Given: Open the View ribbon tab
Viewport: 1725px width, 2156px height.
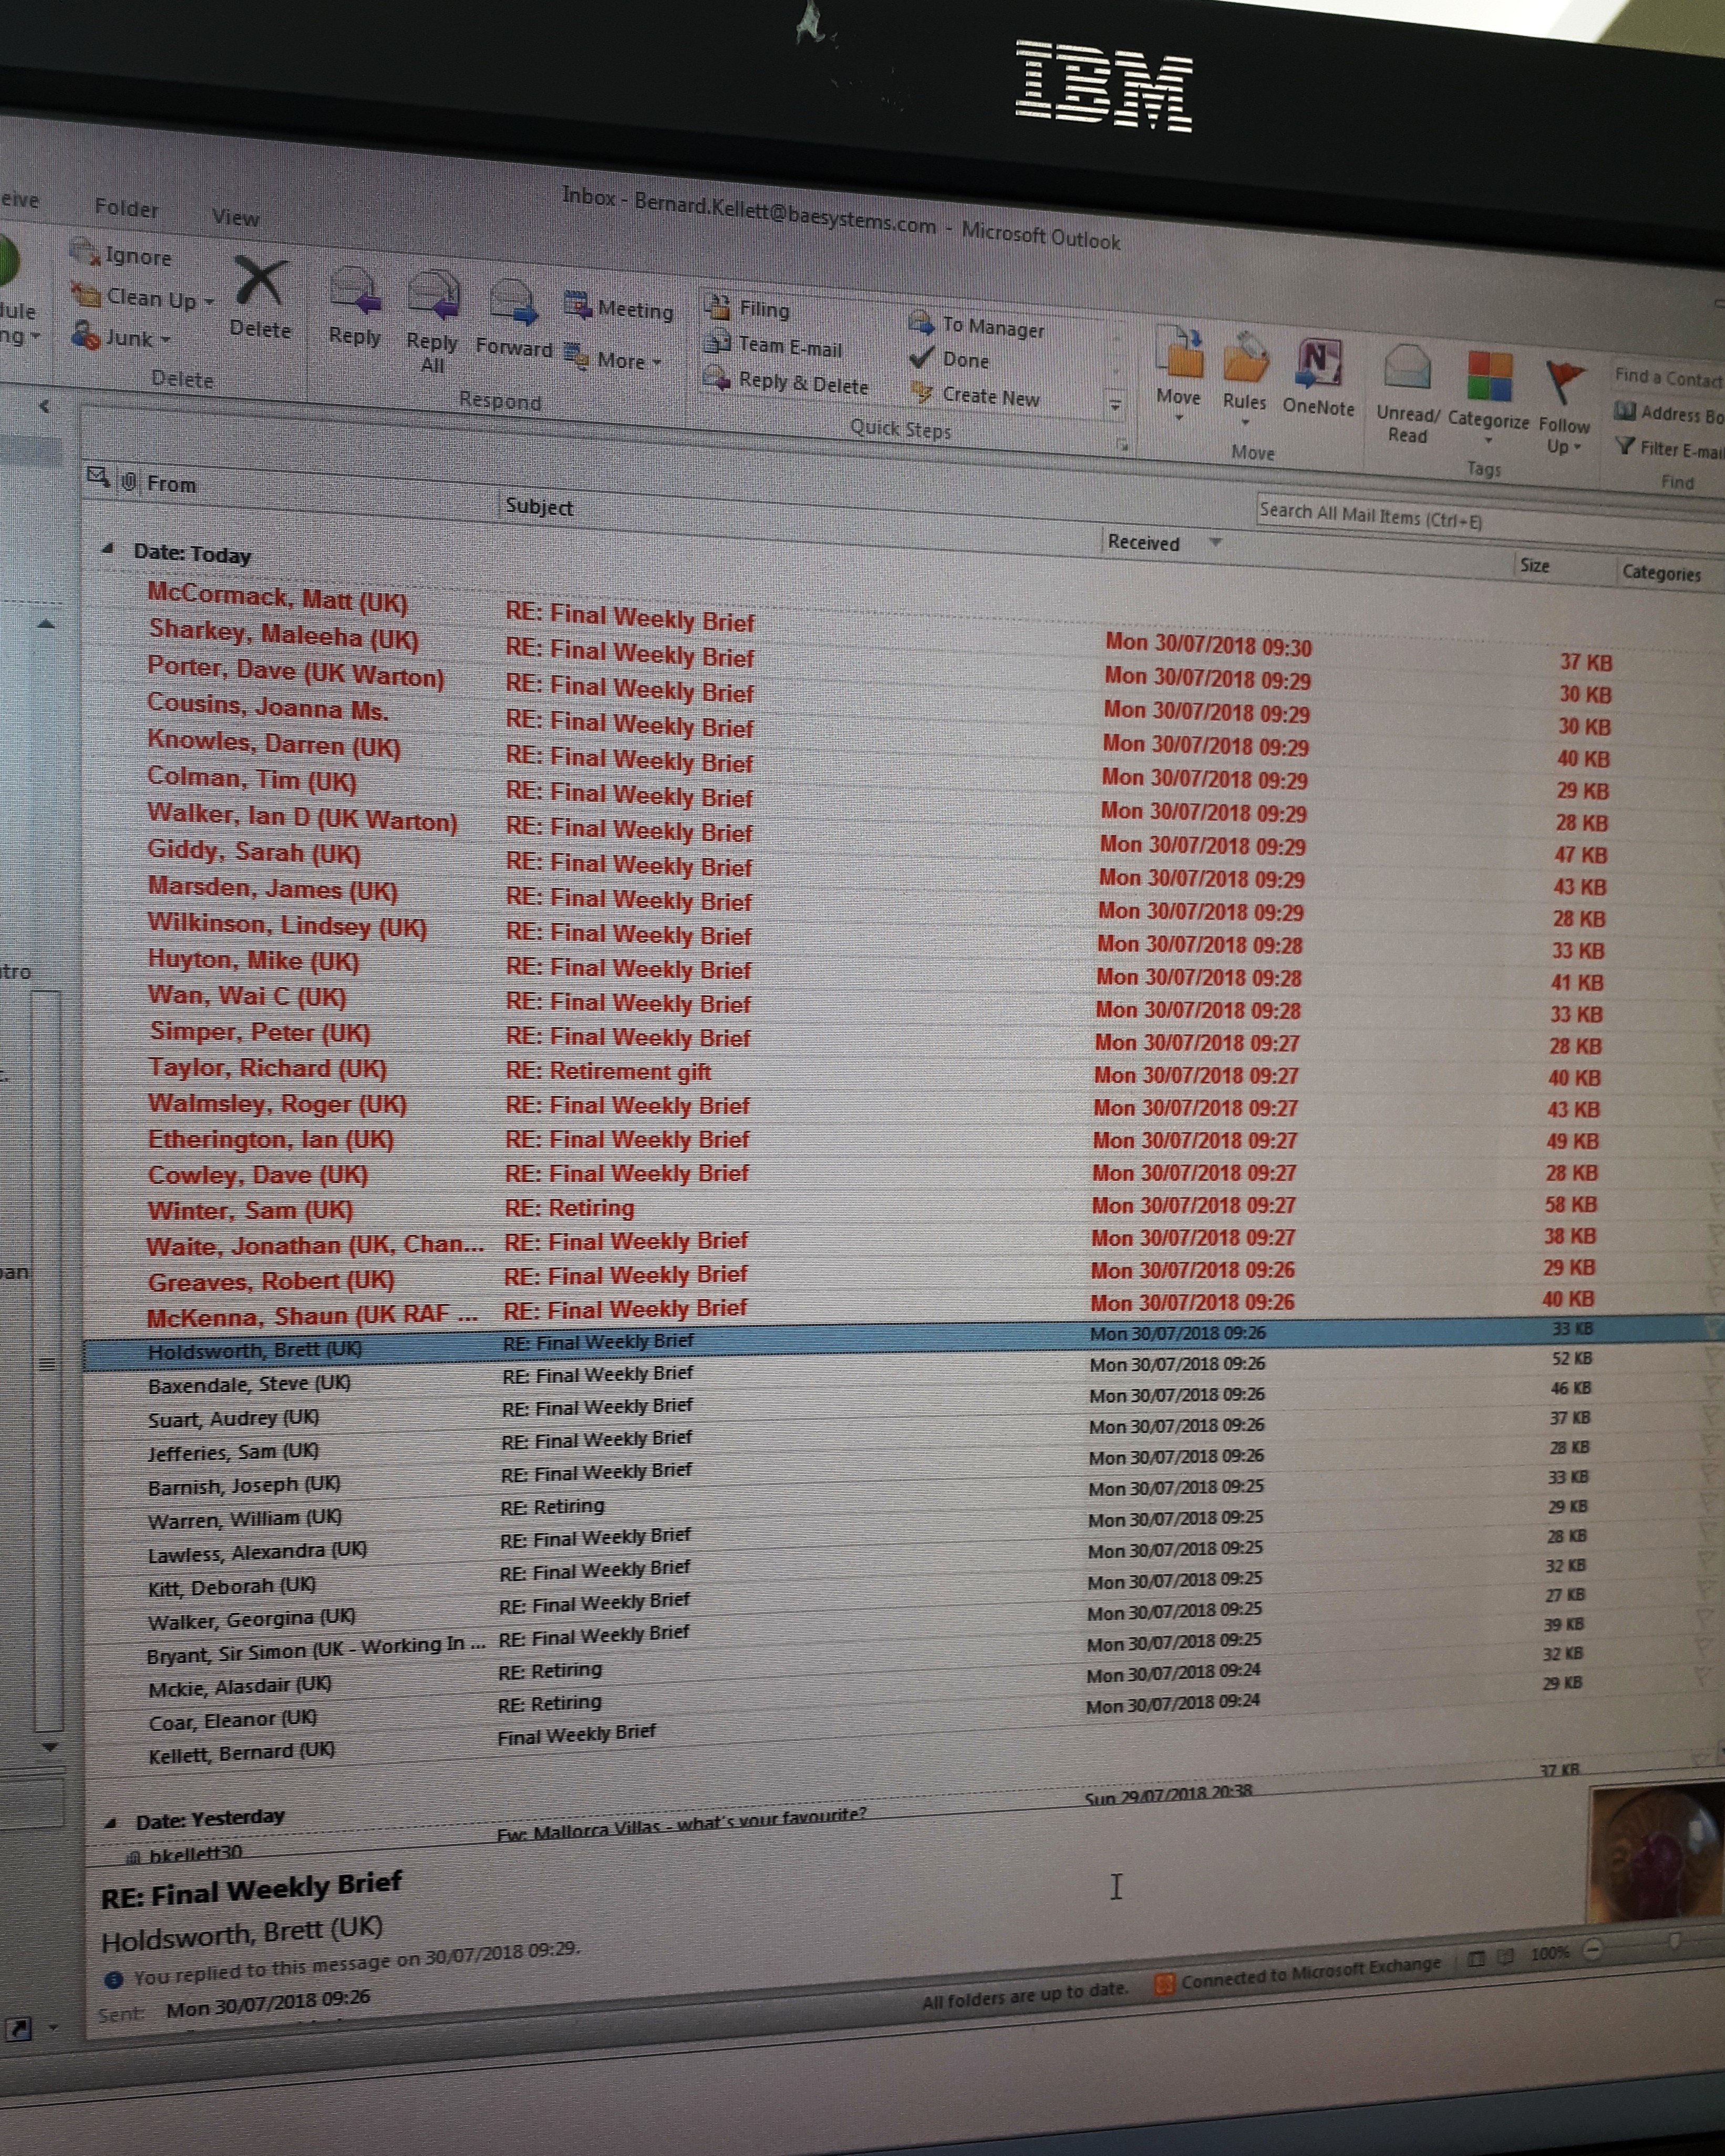Looking at the screenshot, I should coord(236,217).
